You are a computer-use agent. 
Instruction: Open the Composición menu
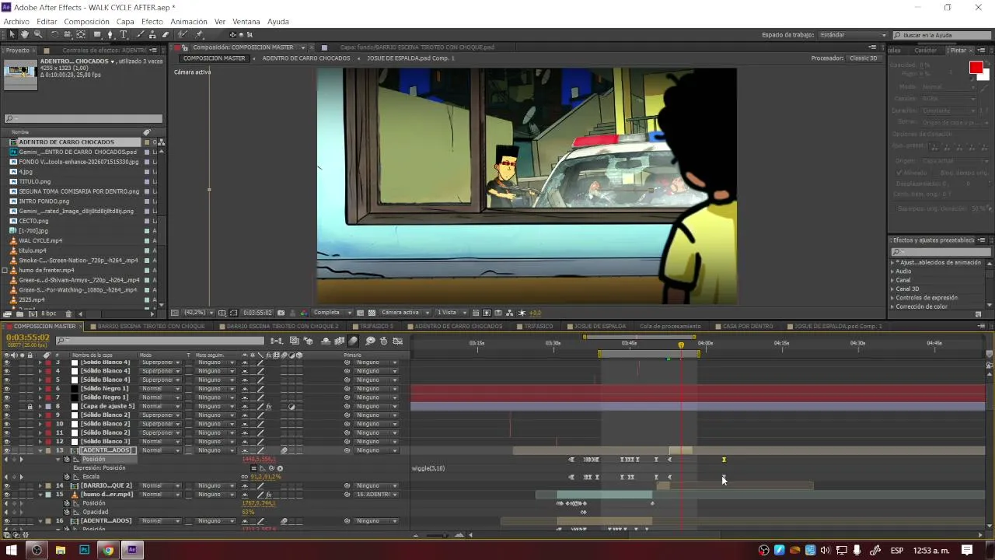coord(86,22)
